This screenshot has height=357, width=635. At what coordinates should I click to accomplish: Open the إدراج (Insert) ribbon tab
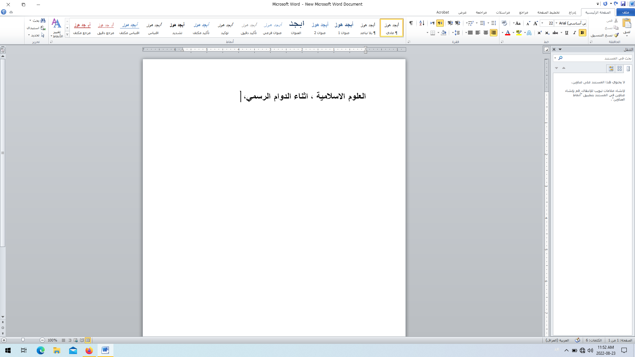tap(572, 12)
